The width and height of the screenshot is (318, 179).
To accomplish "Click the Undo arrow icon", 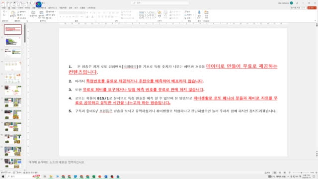I will pyautogui.click(x=4, y=12).
